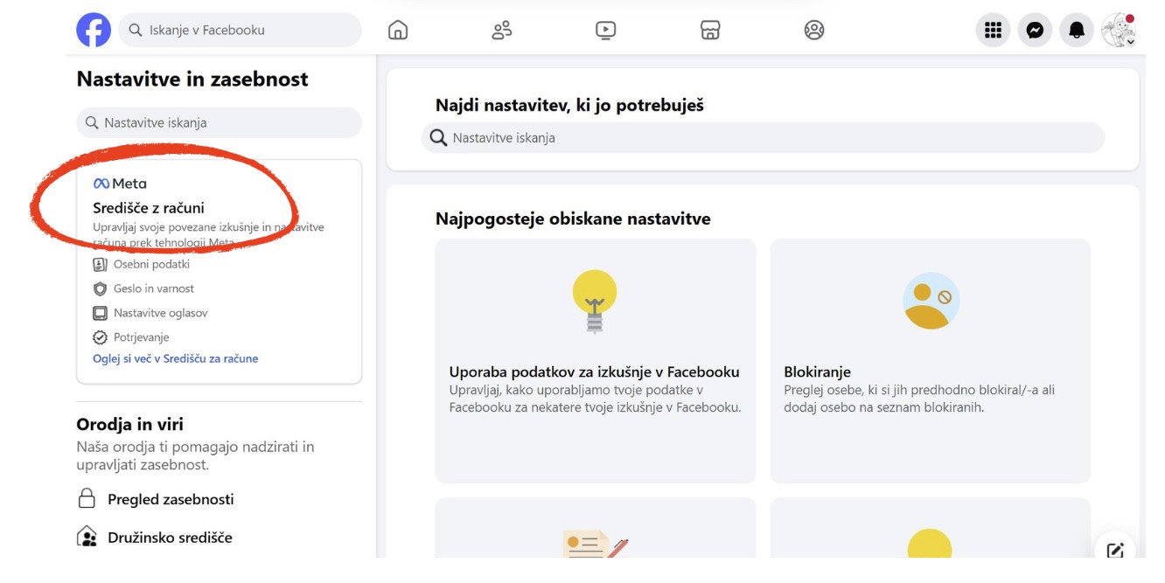The image size is (1165, 583).
Task: Open the Video tab icon
Action: (x=605, y=30)
